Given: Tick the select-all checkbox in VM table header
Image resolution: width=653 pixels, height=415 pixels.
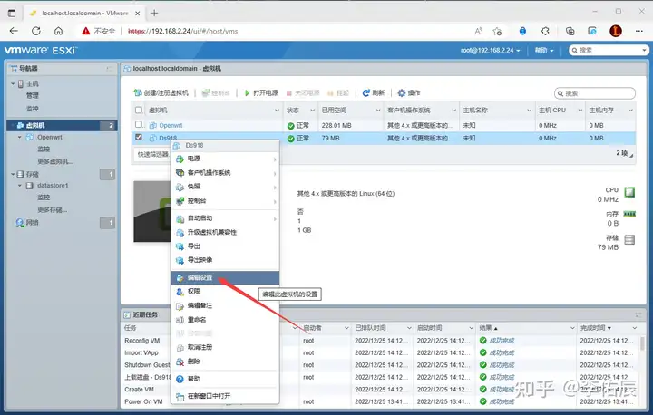Looking at the screenshot, I should pos(139,111).
